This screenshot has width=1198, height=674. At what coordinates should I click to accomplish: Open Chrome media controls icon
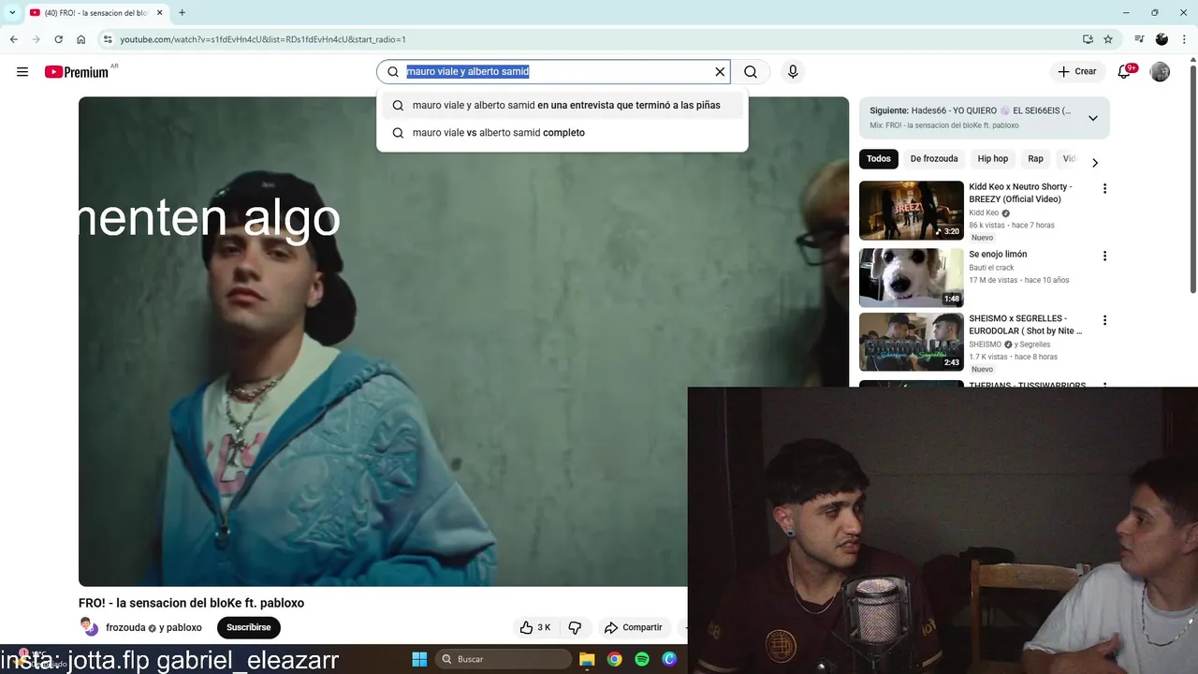pyautogui.click(x=1139, y=39)
